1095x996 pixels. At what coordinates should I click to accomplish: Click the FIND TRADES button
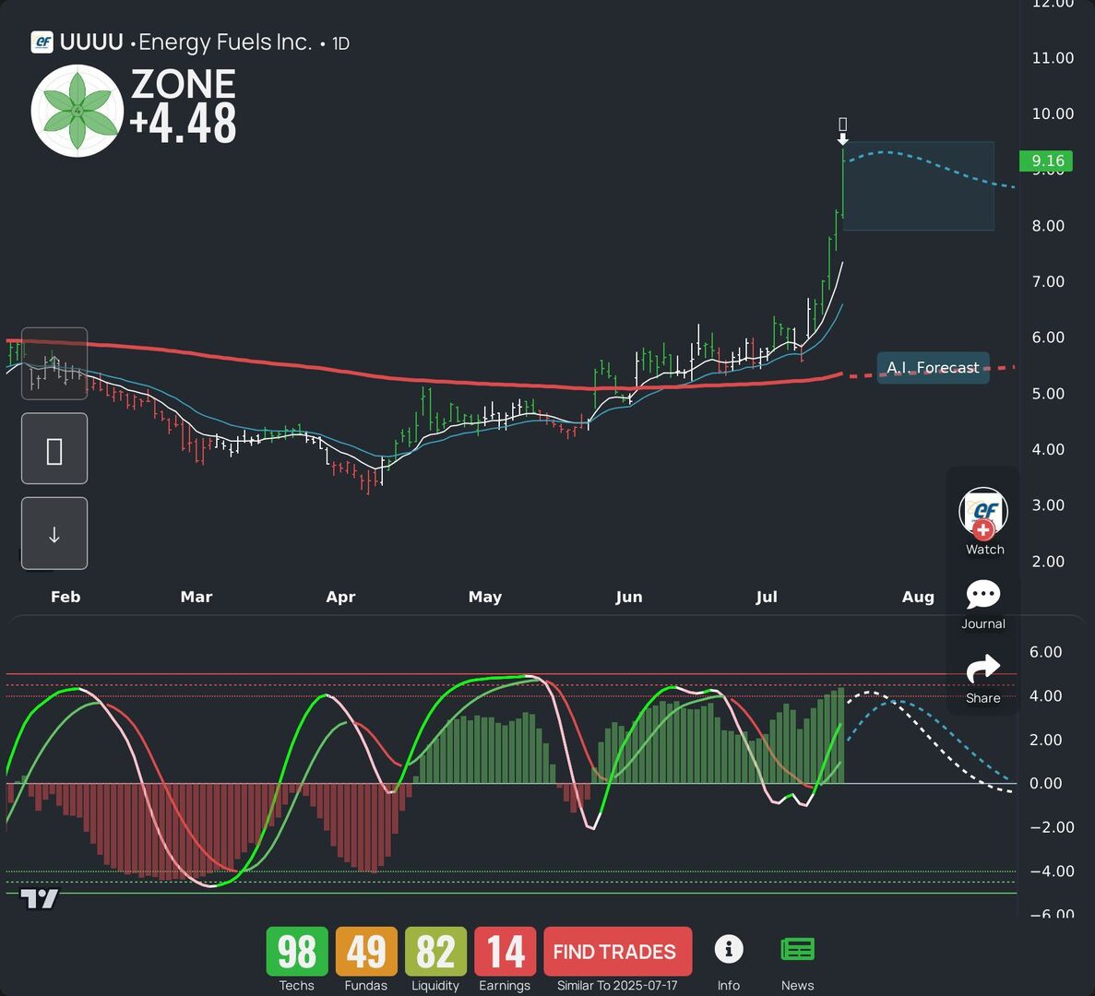click(618, 952)
